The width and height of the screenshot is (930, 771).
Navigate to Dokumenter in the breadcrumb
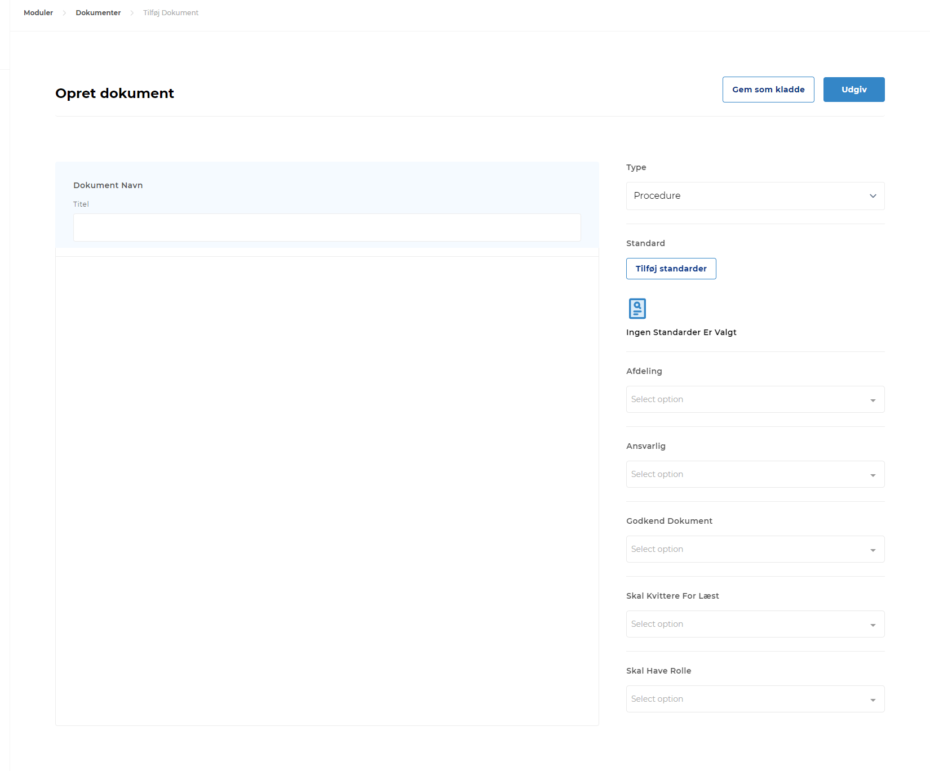[98, 13]
